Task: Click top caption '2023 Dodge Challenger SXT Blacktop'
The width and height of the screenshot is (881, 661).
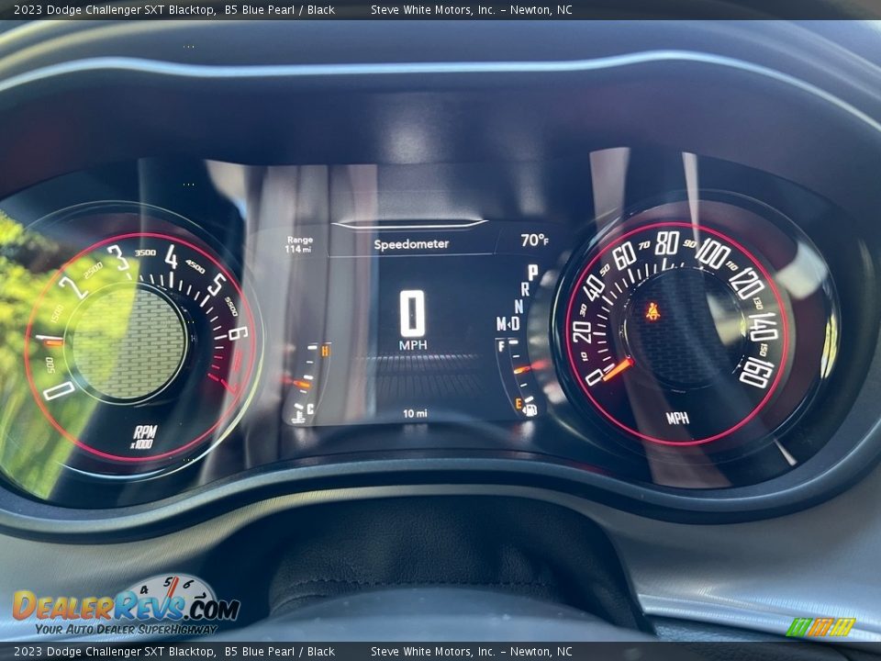Action: (x=114, y=9)
